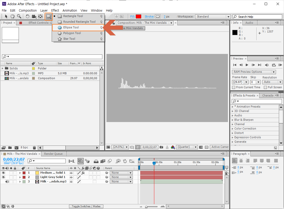Expand Color Correction effects category
The height and width of the screenshot is (209, 284).
[233, 129]
